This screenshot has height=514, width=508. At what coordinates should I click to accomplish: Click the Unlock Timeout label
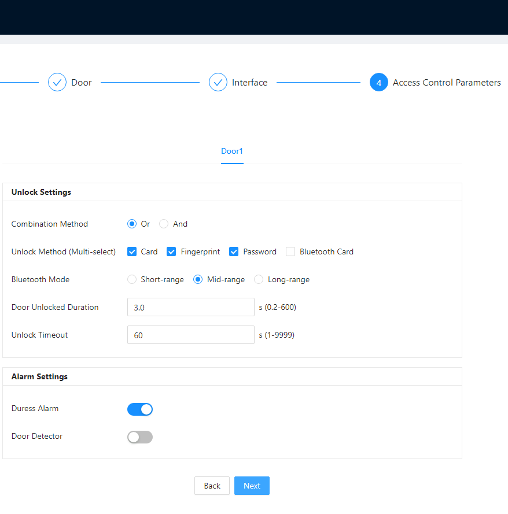tap(39, 335)
